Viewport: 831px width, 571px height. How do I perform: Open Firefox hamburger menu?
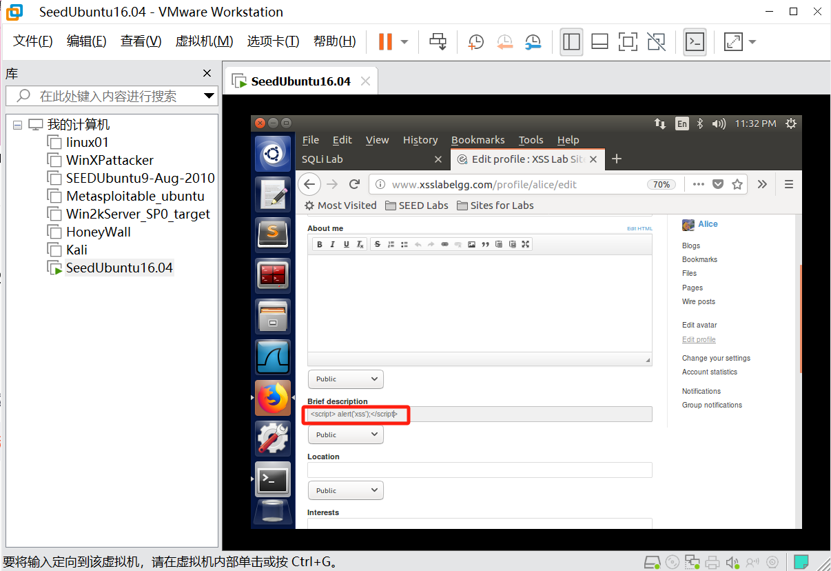(x=789, y=184)
